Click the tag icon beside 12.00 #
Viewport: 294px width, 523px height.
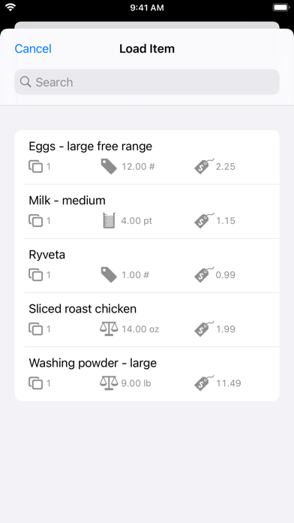(x=109, y=166)
